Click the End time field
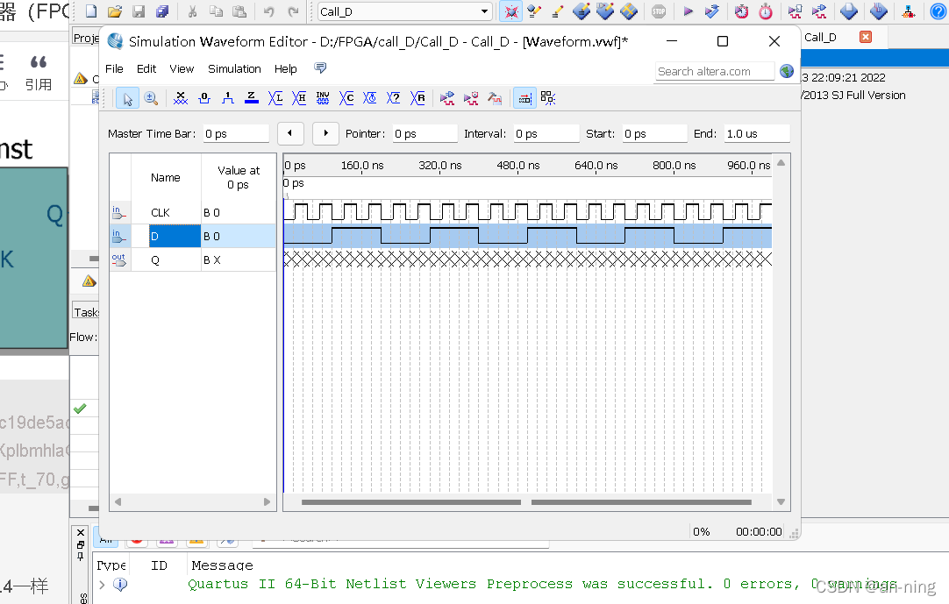Image resolution: width=949 pixels, height=604 pixels. click(757, 134)
